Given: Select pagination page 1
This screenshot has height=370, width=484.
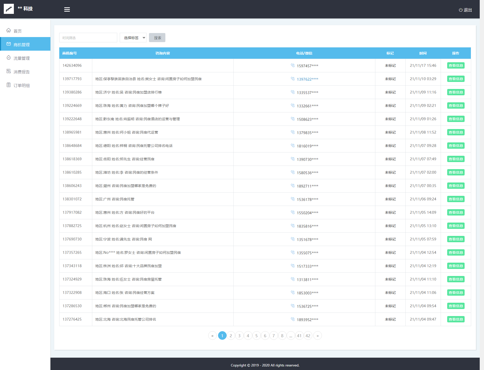Looking at the screenshot, I should [222, 335].
